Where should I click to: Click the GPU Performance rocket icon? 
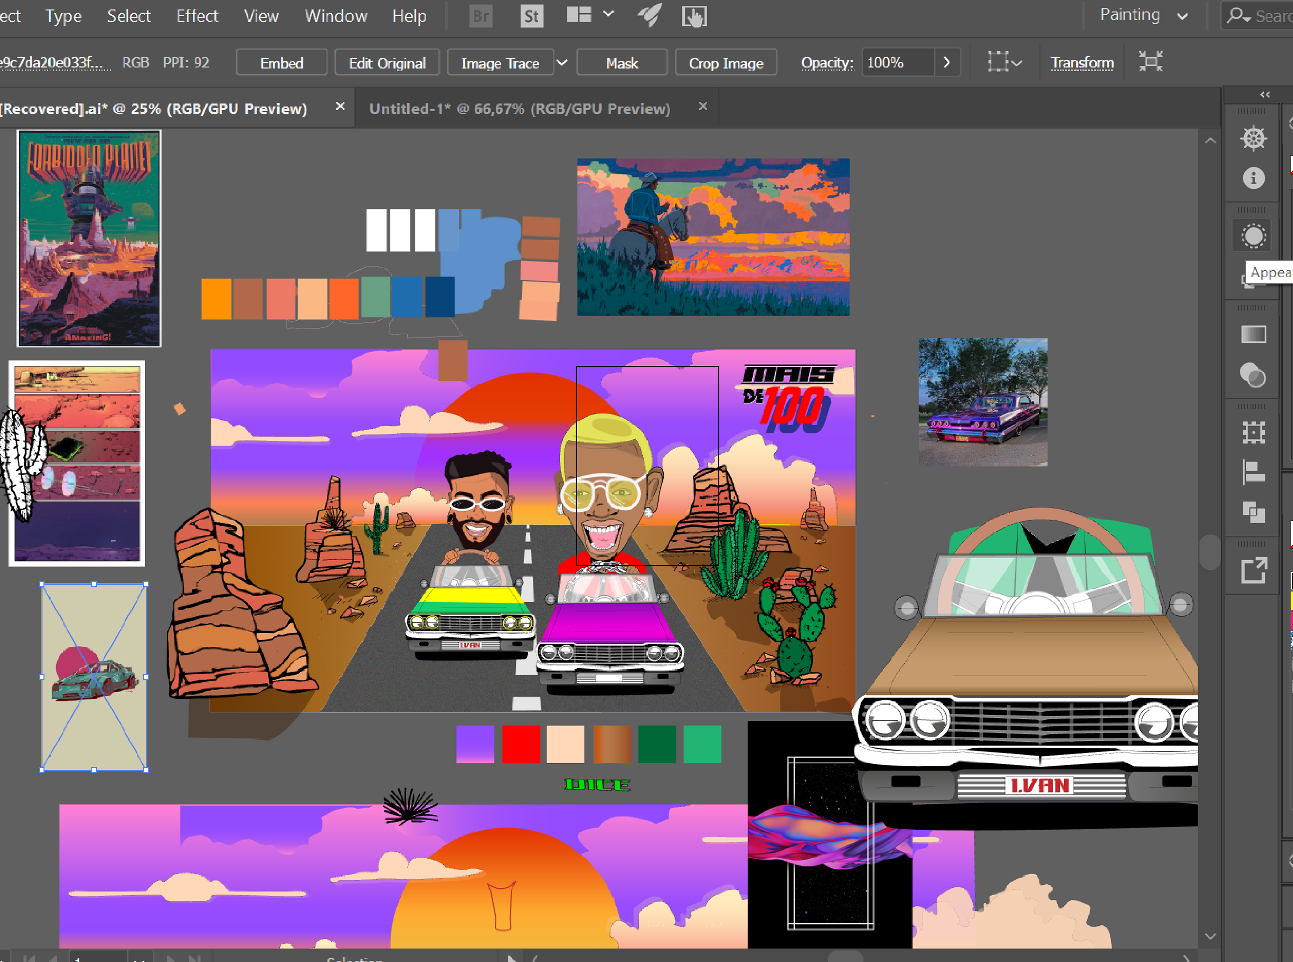tap(649, 15)
